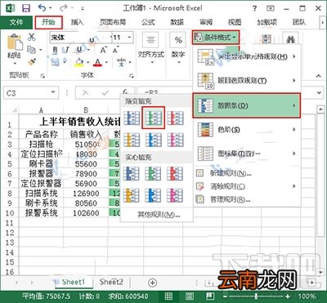Select purple solid fill data bar
Image resolution: width=327 pixels, height=303 pixels.
[x=175, y=195]
